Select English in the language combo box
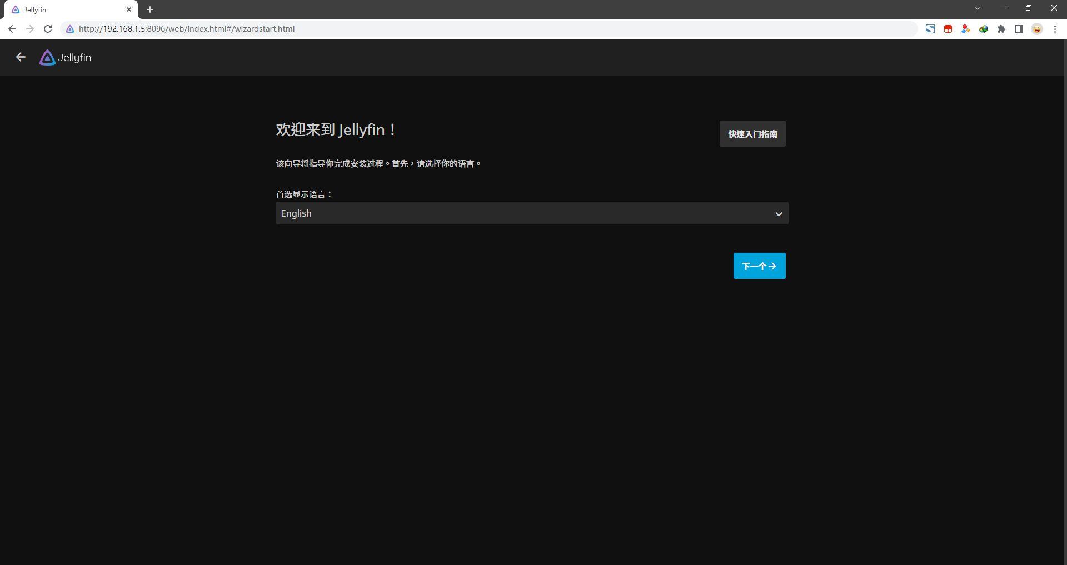Viewport: 1067px width, 565px height. click(532, 213)
